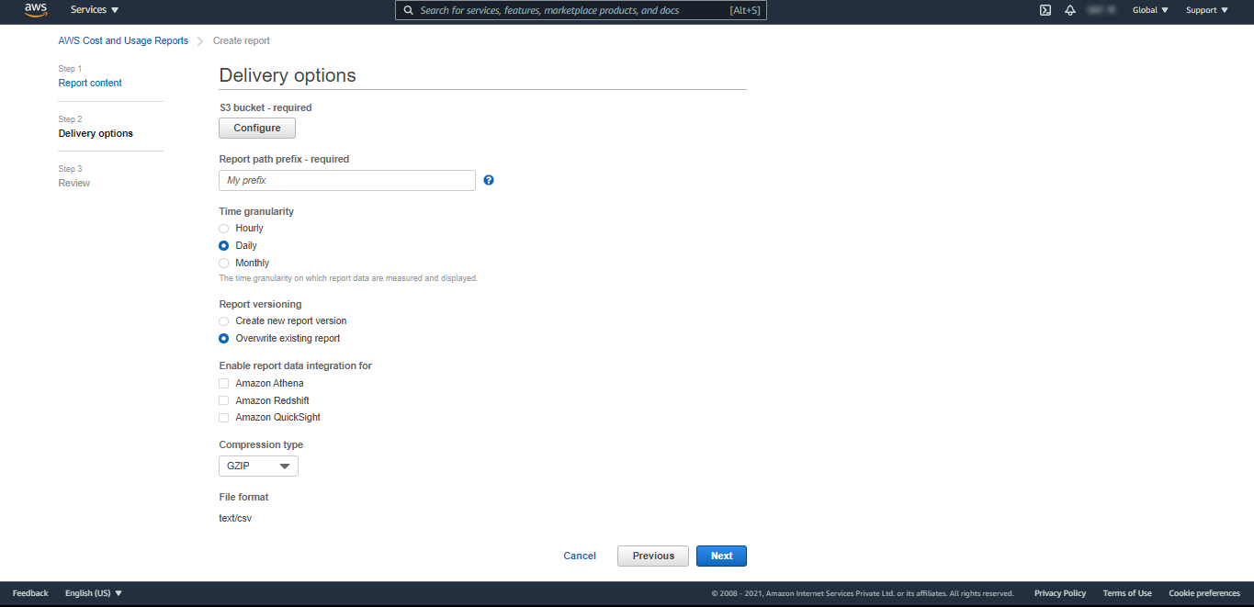The height and width of the screenshot is (607, 1254).
Task: Expand the Services menu
Action: 95,10
